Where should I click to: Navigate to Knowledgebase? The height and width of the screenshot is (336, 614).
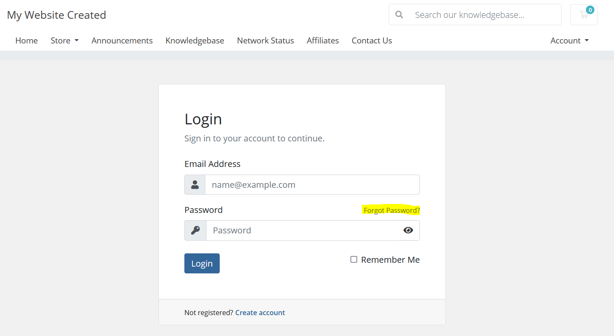(195, 40)
